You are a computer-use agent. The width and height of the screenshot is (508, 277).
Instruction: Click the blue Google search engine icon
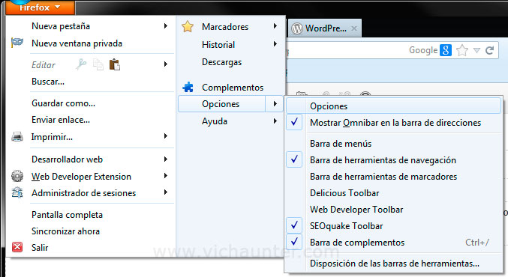(x=446, y=50)
